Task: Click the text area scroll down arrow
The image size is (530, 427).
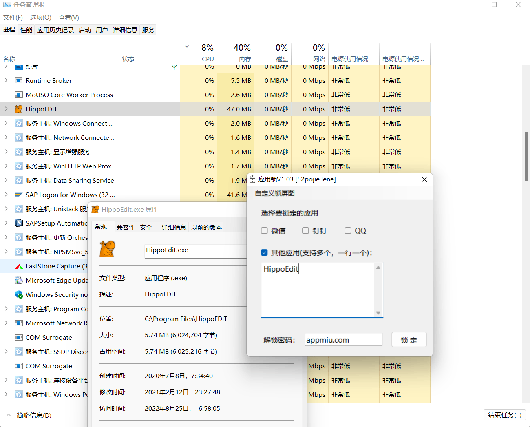Action: click(x=378, y=313)
